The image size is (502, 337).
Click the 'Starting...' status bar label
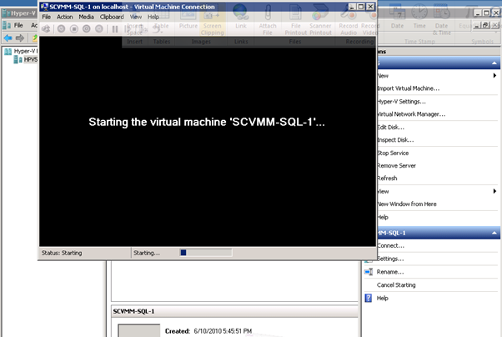pyautogui.click(x=146, y=253)
